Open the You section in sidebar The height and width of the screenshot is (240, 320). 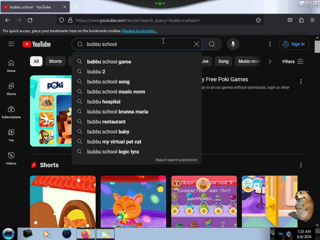tap(11, 135)
